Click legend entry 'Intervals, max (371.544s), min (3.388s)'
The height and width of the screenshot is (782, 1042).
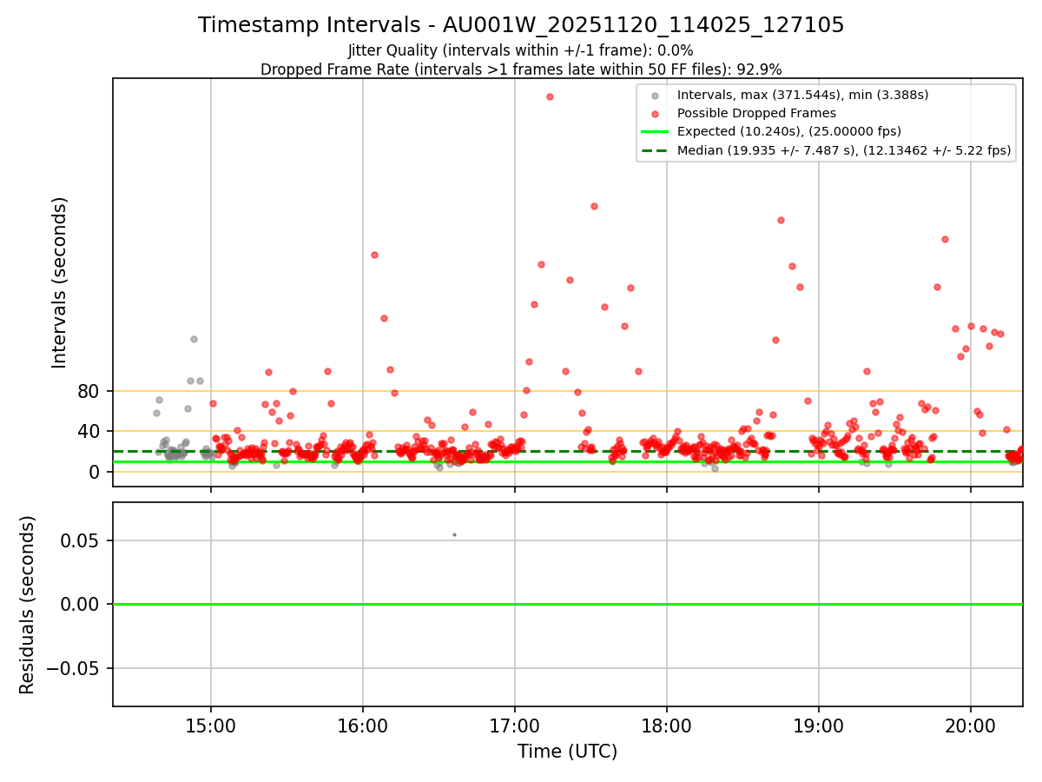pos(802,95)
